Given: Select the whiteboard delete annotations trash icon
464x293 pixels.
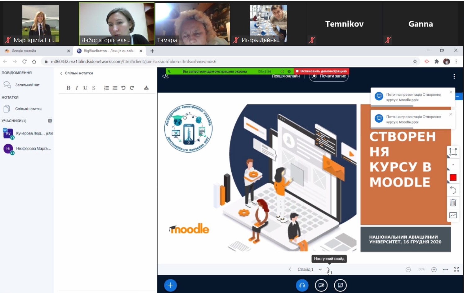Looking at the screenshot, I should [x=453, y=203].
